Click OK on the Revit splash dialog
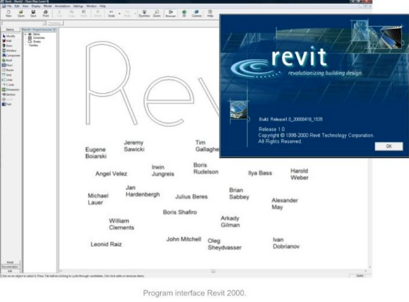409x302 pixels. pyautogui.click(x=389, y=146)
